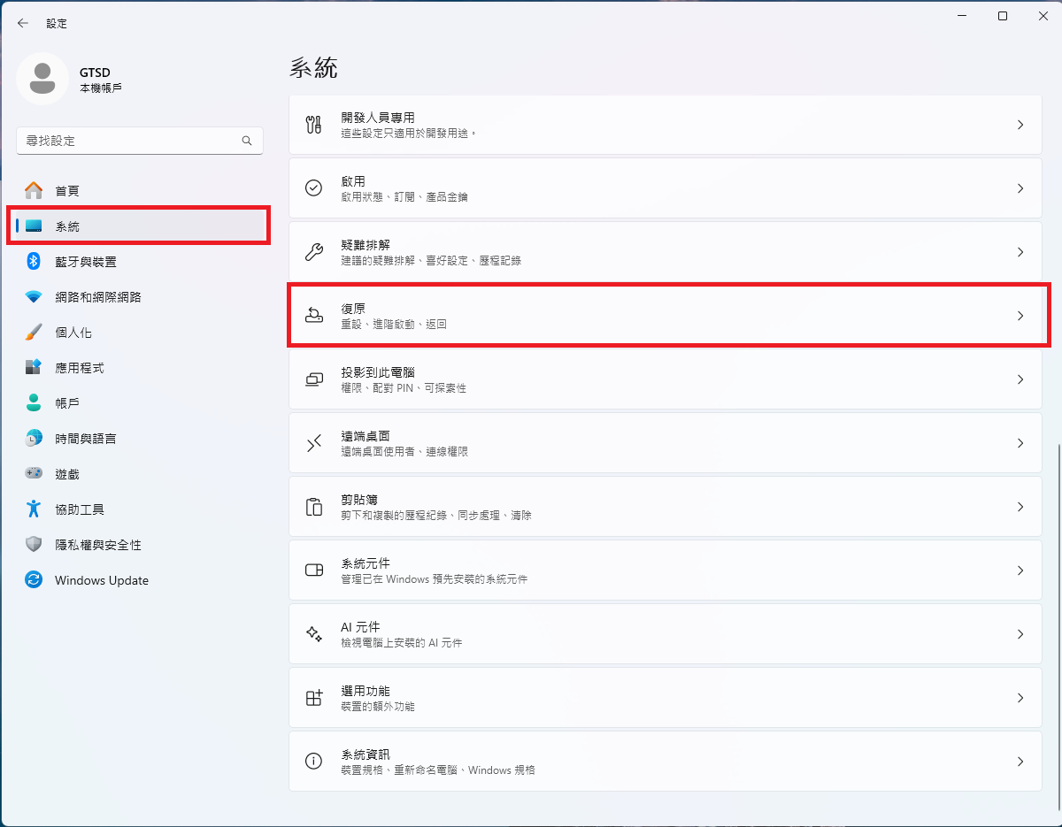Click the 這些設定只適用於開發用途 text
This screenshot has width=1062, height=827.
[409, 134]
